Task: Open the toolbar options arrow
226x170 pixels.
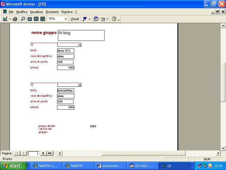Action: 119,20
